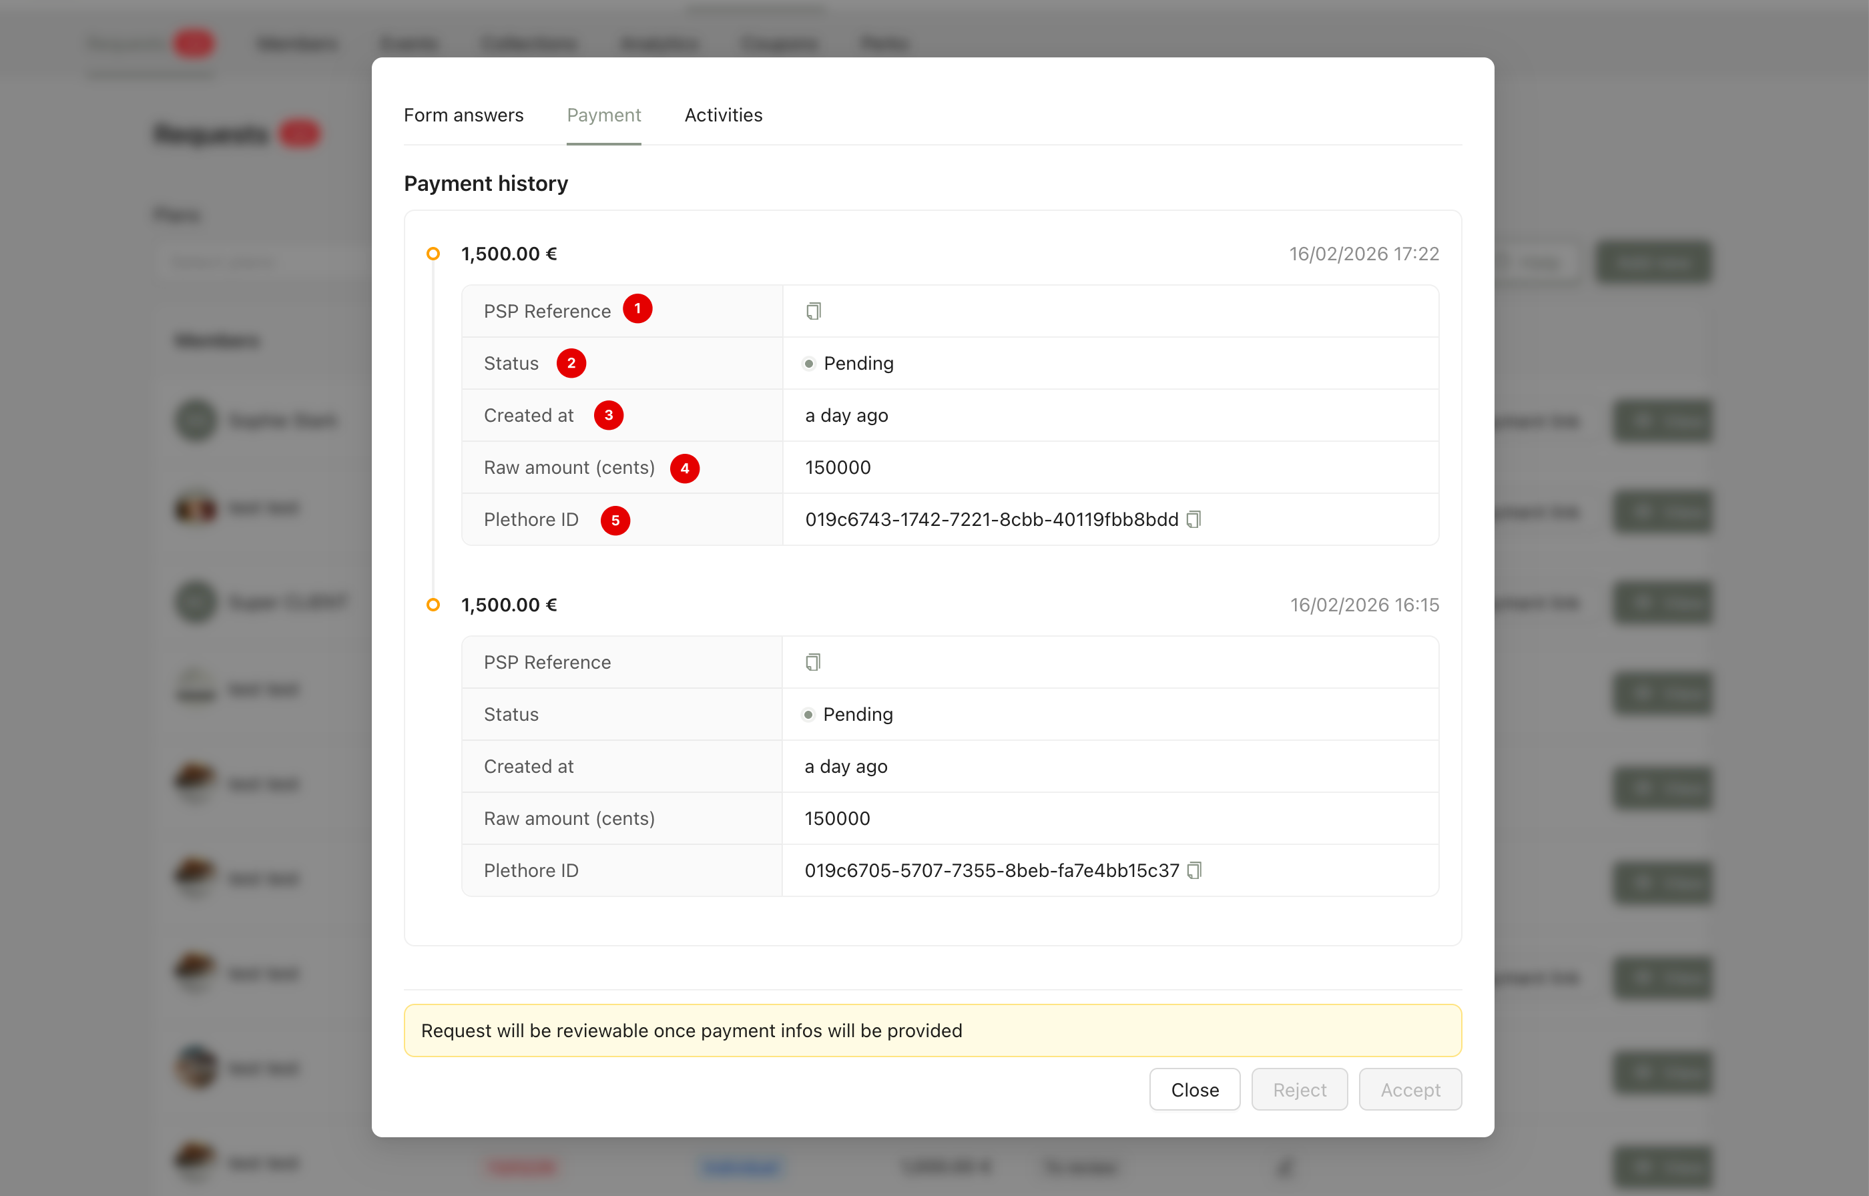Click the first payment's Pending status
1869x1196 pixels.
(857, 364)
